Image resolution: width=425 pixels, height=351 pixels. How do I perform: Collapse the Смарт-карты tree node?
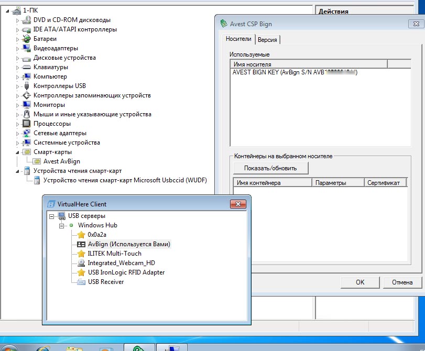[18, 152]
